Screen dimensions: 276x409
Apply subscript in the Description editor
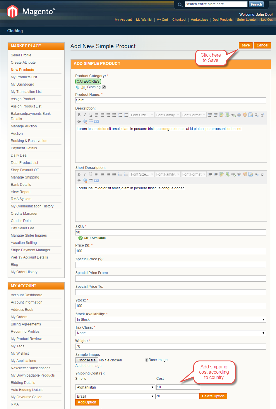[x=257, y=115]
